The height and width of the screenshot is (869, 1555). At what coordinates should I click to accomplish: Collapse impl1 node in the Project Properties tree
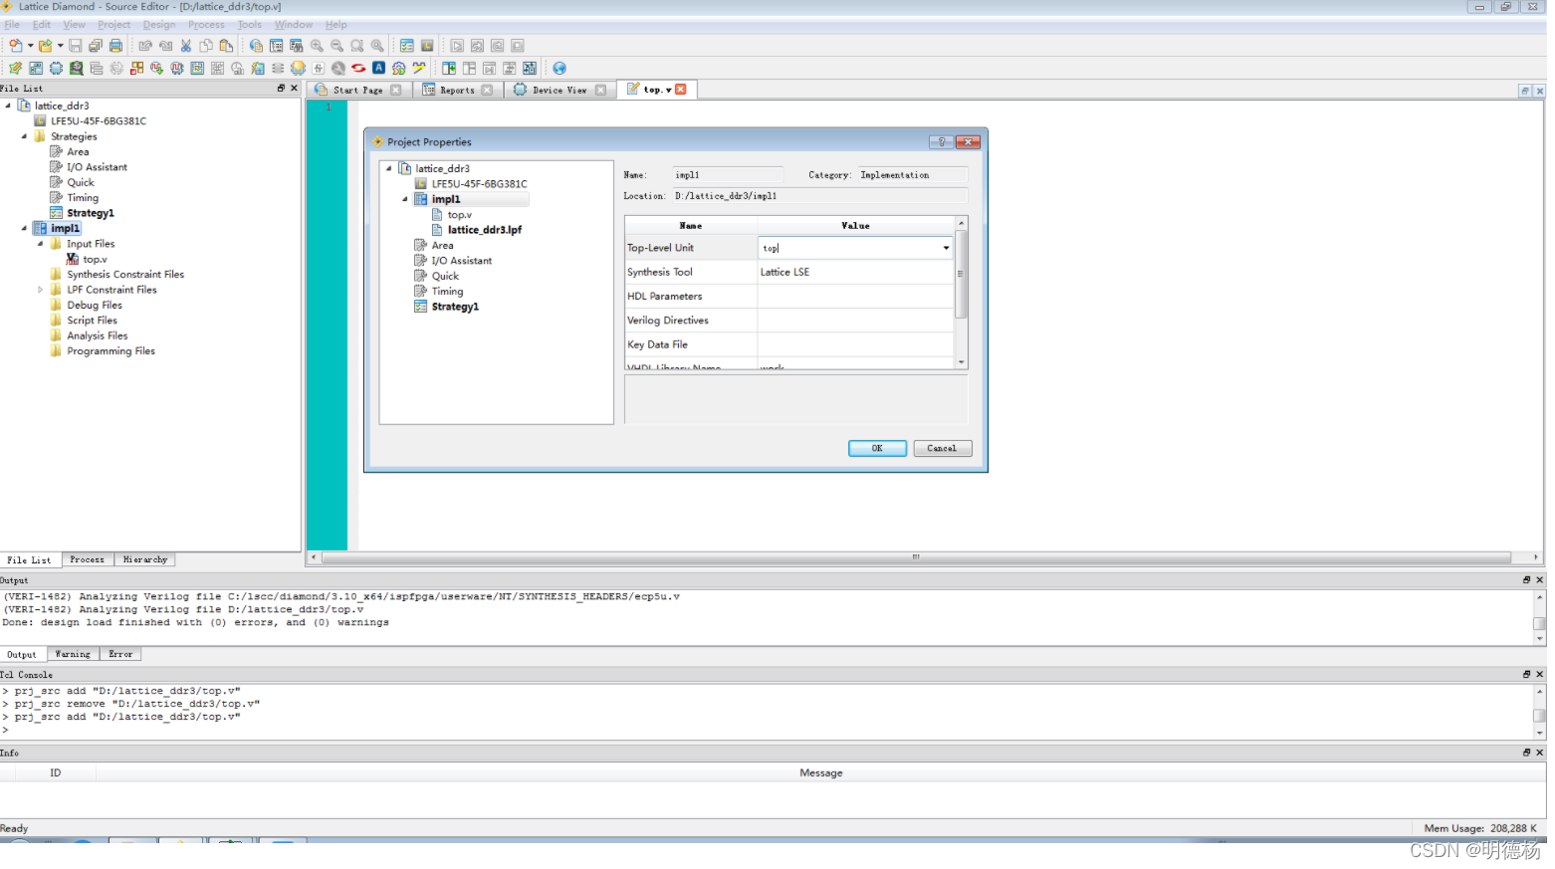click(x=405, y=199)
